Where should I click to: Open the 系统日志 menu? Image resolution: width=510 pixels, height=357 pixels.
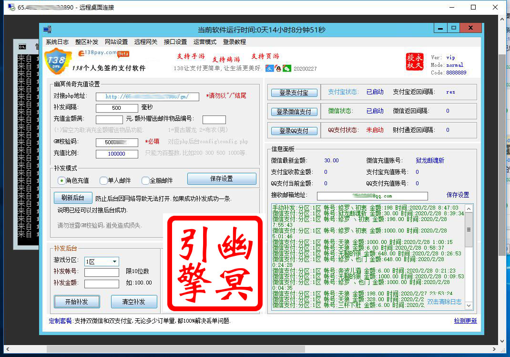(57, 42)
